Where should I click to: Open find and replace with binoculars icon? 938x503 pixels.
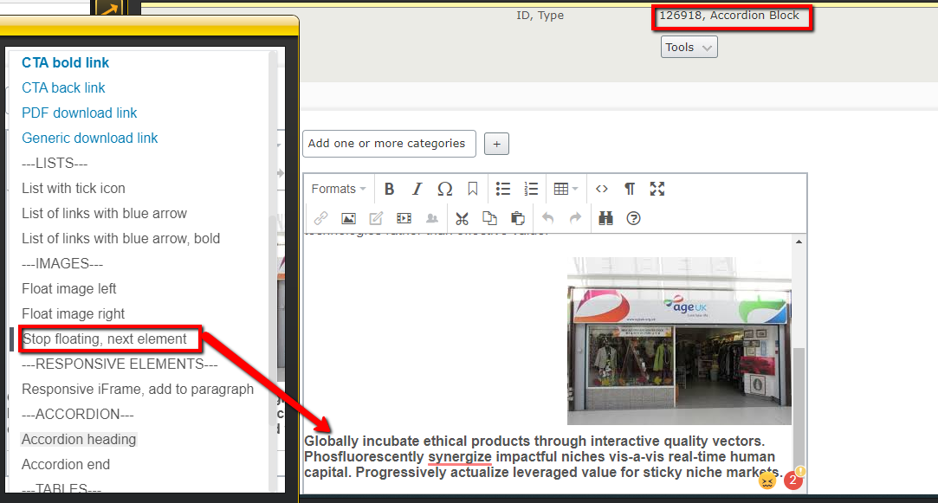pyautogui.click(x=605, y=218)
